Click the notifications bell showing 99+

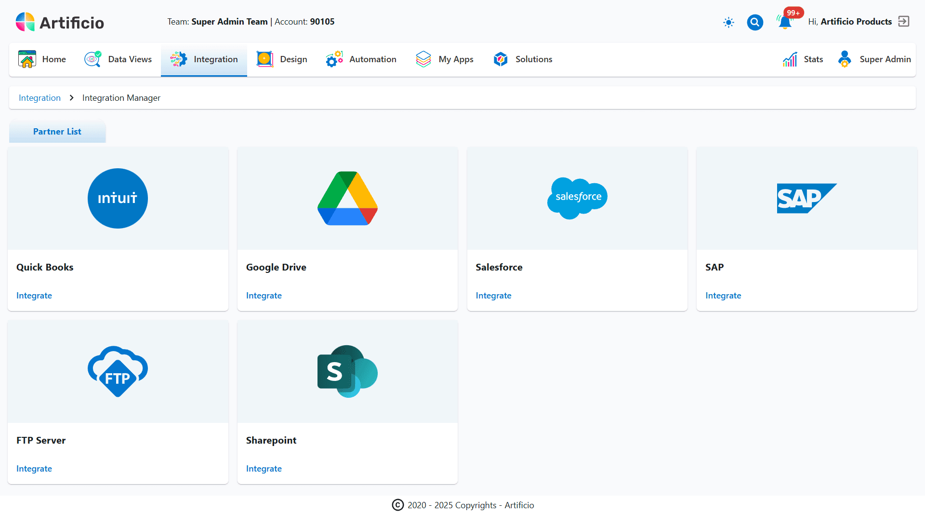784,22
